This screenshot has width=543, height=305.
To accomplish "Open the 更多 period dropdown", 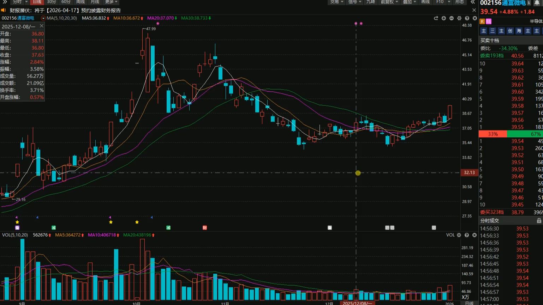I will 111,2.
